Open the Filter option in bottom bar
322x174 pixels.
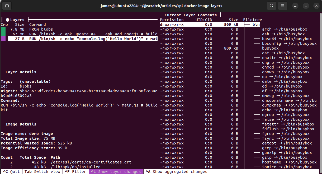[75, 171]
